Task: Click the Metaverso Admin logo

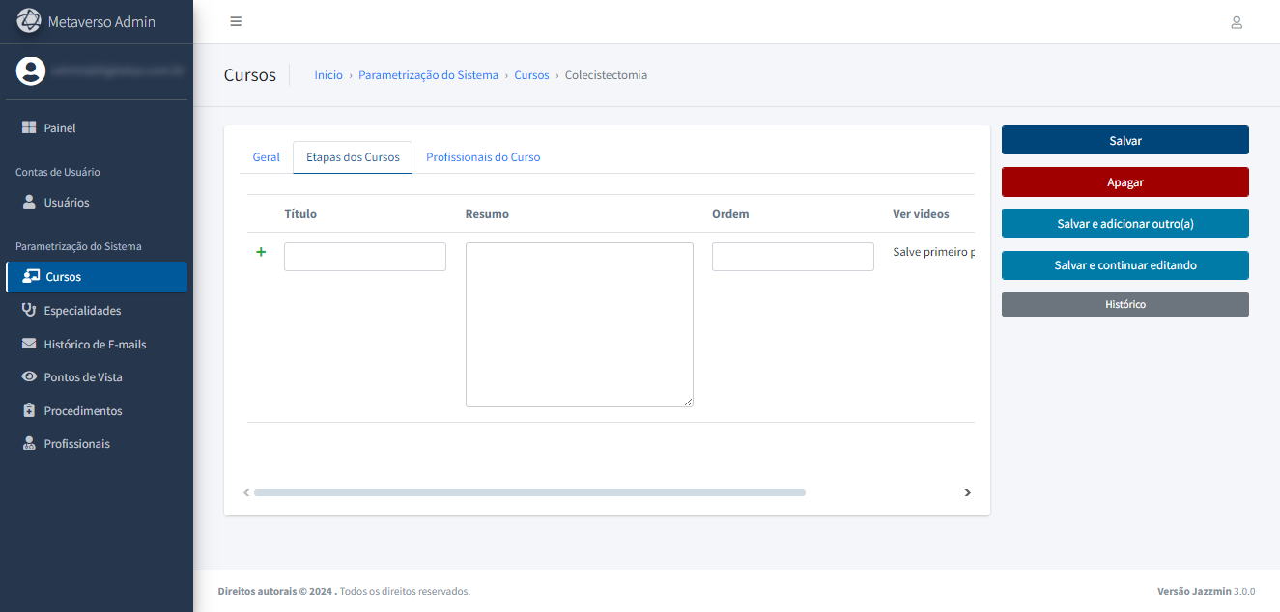Action: coord(30,21)
